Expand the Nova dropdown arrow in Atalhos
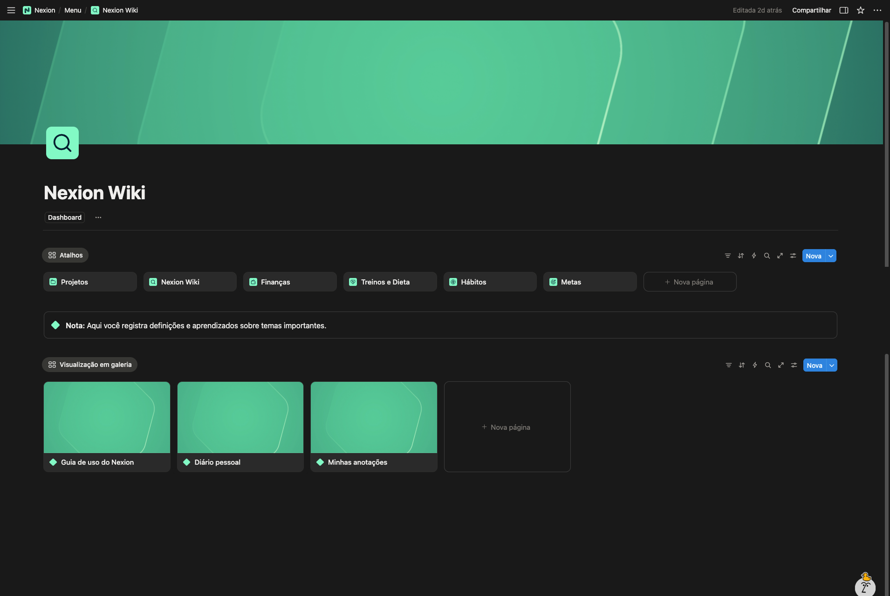The image size is (890, 596). (x=831, y=256)
